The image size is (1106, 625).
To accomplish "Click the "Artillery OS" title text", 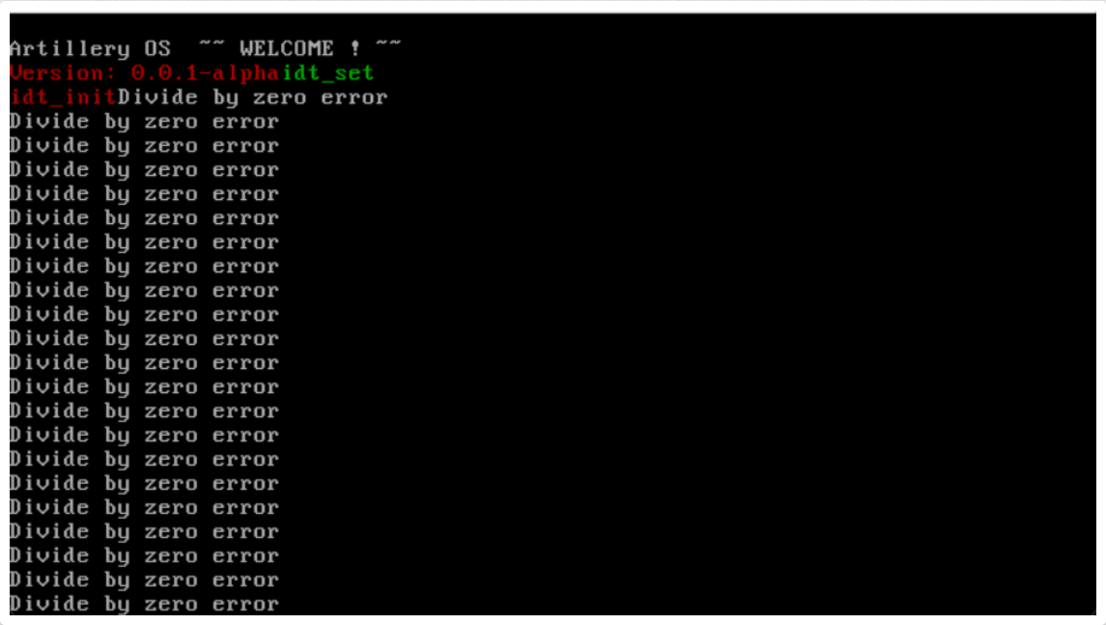I will point(90,49).
